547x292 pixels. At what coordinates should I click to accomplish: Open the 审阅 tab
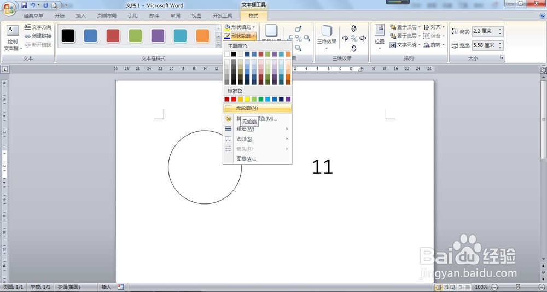point(176,16)
